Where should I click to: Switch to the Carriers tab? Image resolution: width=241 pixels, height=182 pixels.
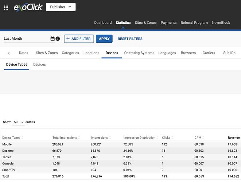click(209, 53)
